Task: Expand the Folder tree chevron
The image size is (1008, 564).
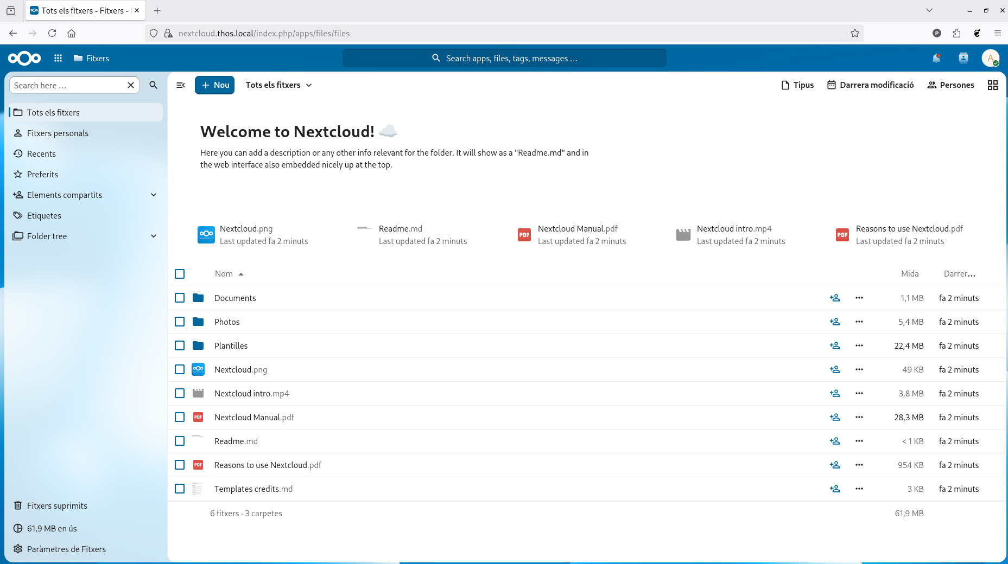Action: coord(154,236)
